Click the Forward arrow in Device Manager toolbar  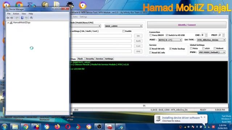point(12,18)
